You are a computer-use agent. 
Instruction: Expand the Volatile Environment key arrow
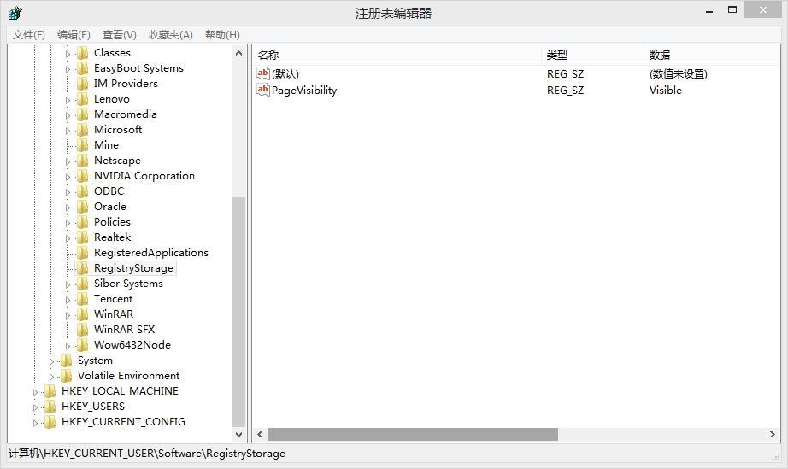pos(51,377)
